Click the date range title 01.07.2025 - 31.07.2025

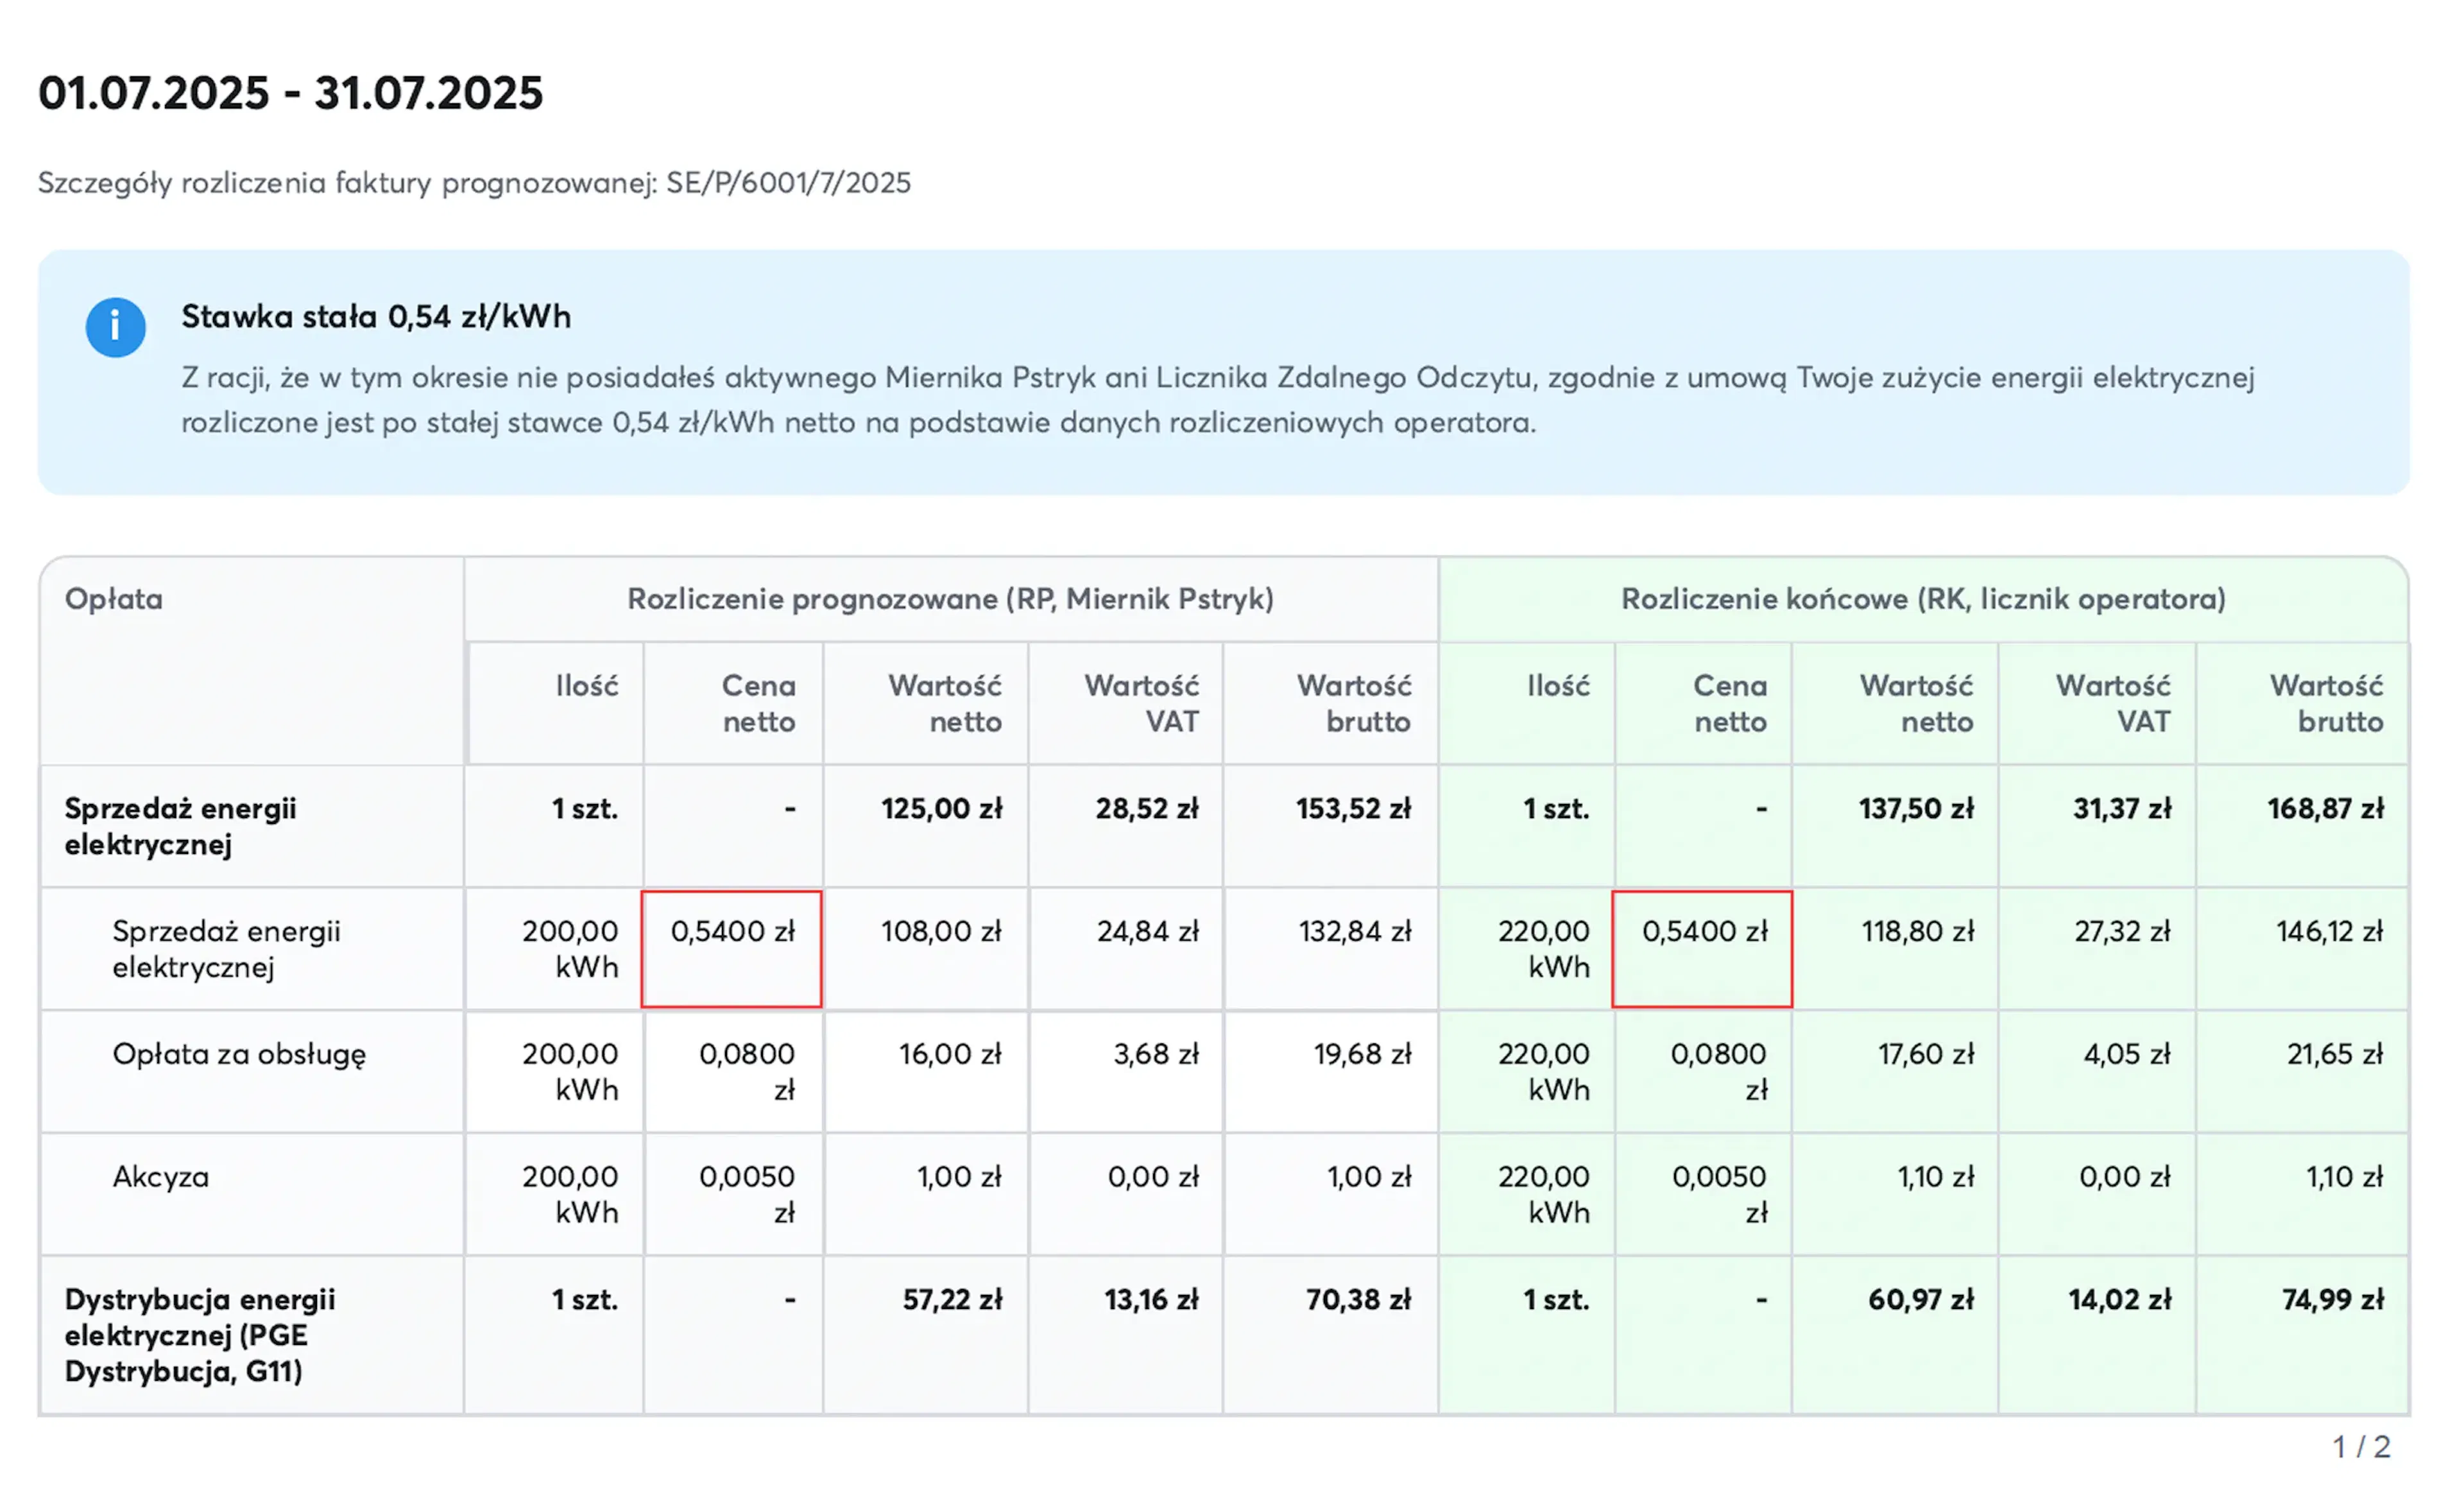coord(290,93)
